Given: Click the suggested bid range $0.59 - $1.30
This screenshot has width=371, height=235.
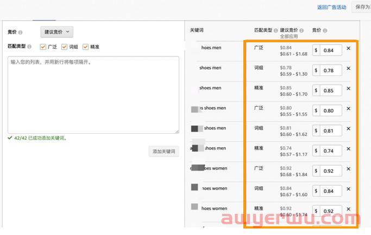Looking at the screenshot, I should click(x=294, y=74).
